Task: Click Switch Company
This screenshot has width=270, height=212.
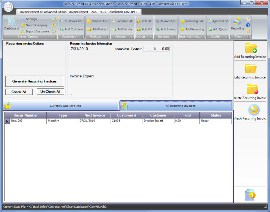Action: click(x=34, y=25)
